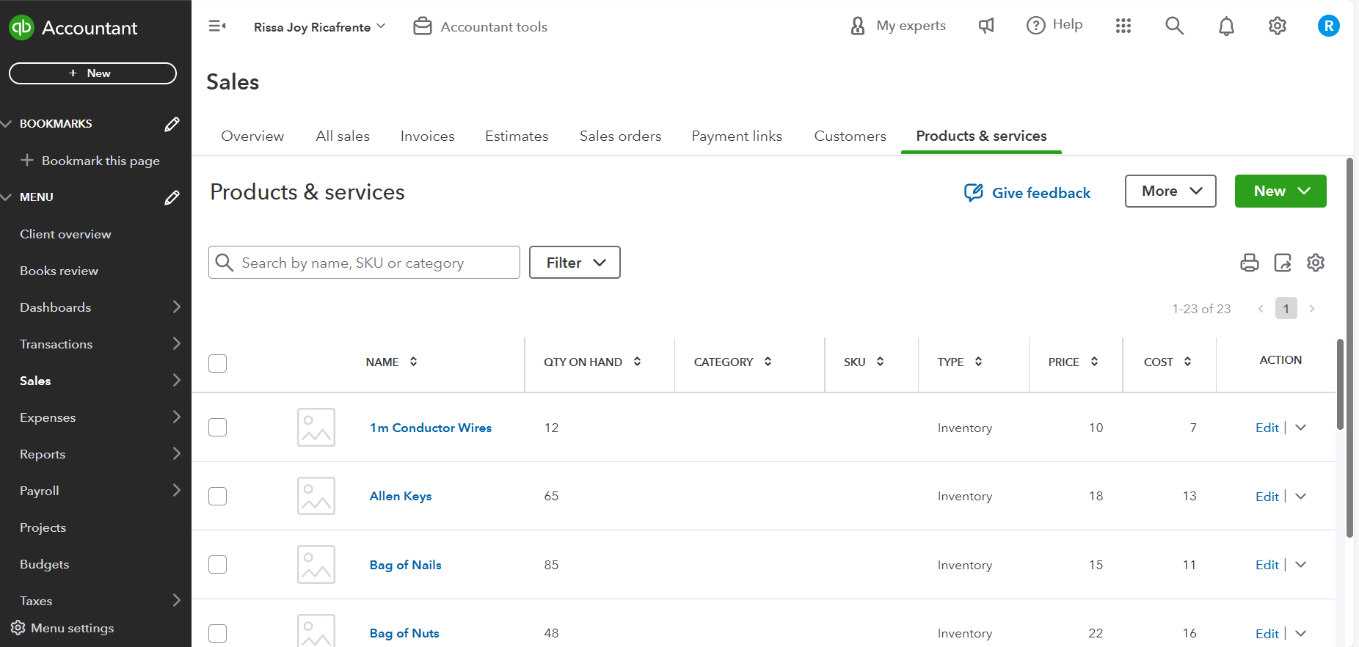Click page number 1 button
The image size is (1359, 647).
pos(1286,308)
